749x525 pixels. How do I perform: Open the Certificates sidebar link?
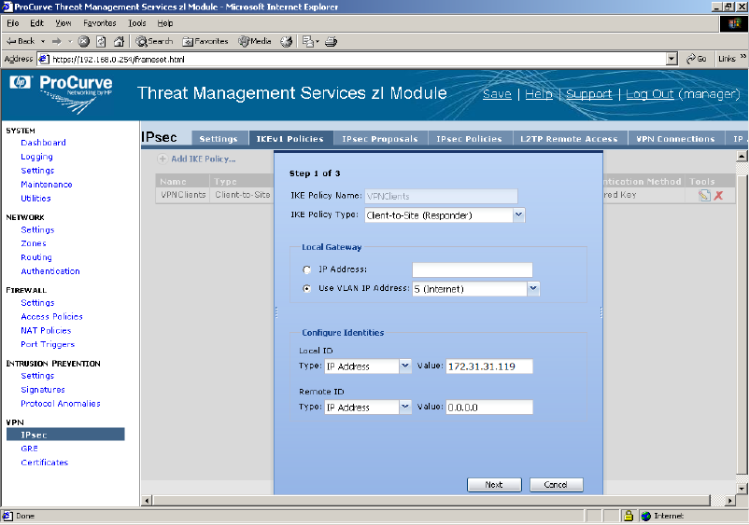pos(45,463)
